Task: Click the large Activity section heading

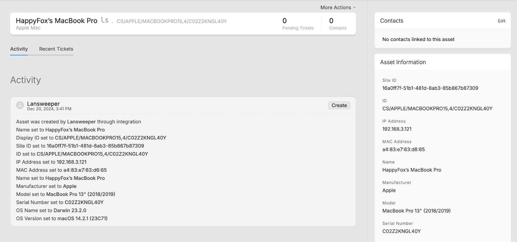Action: coord(26,80)
